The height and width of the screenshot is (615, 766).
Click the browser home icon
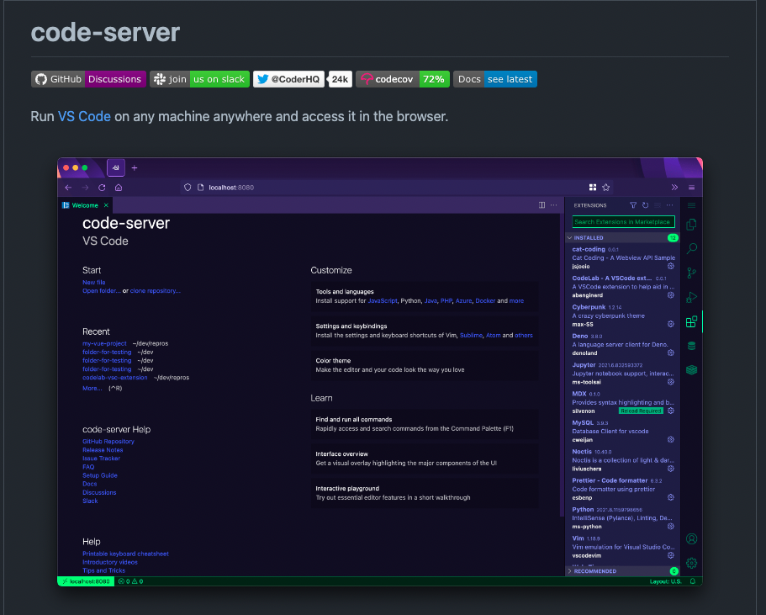pyautogui.click(x=119, y=188)
